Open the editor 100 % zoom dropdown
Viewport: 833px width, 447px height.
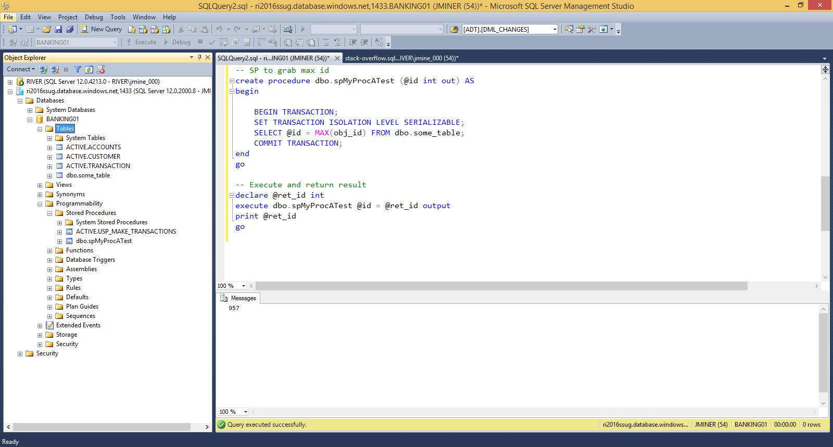point(244,286)
